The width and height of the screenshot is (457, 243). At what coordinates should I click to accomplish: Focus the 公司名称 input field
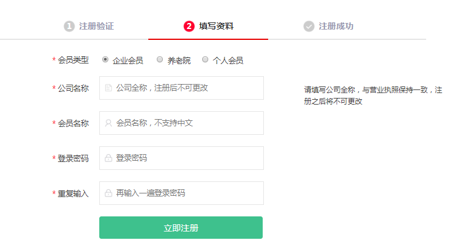182,88
